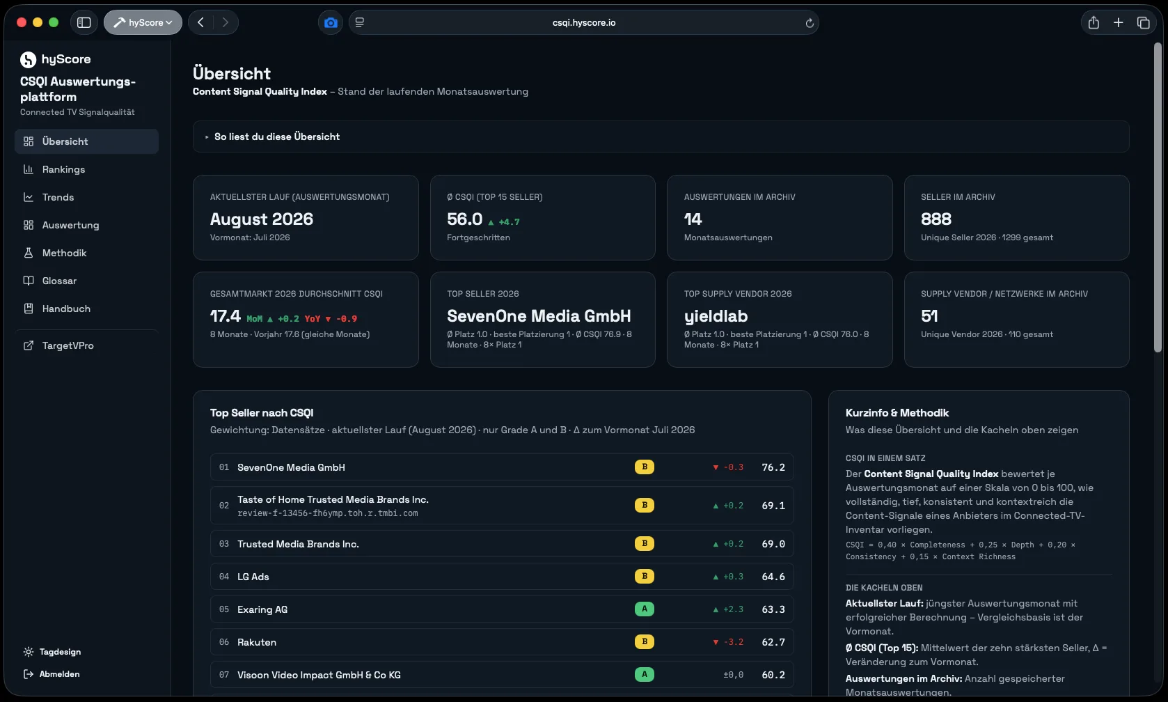Click the Glossar book icon

(x=29, y=281)
